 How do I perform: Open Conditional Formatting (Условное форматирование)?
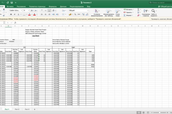tap(97, 13)
